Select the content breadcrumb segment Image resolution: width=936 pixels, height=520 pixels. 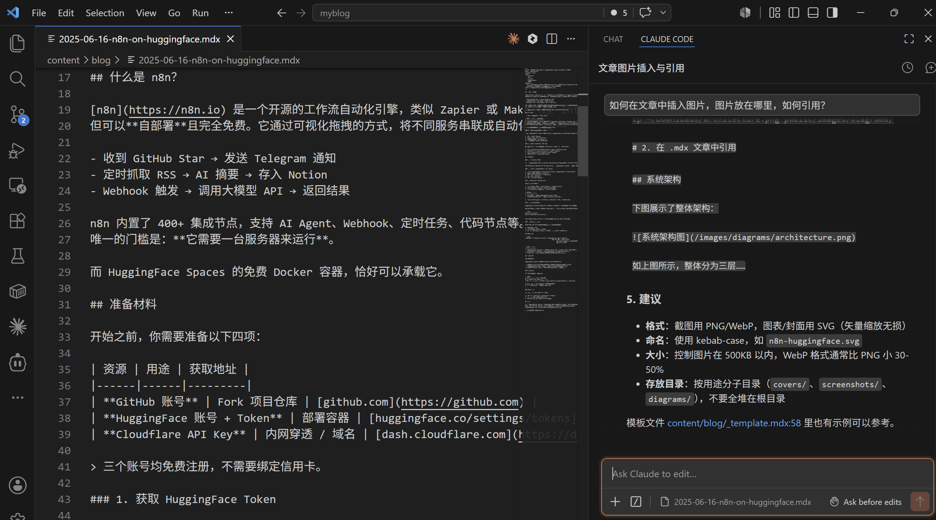pos(63,60)
